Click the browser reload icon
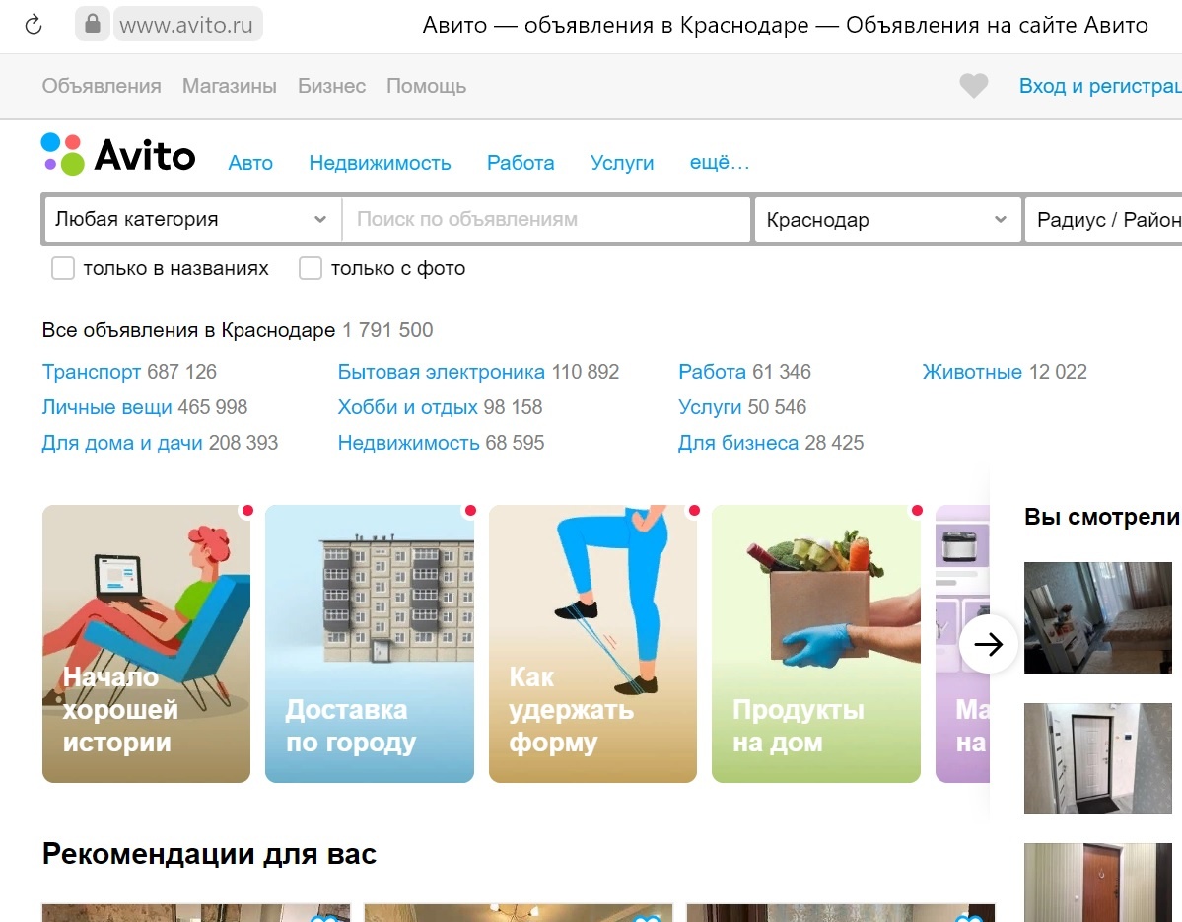Screen dimensions: 1182x922 [34, 25]
